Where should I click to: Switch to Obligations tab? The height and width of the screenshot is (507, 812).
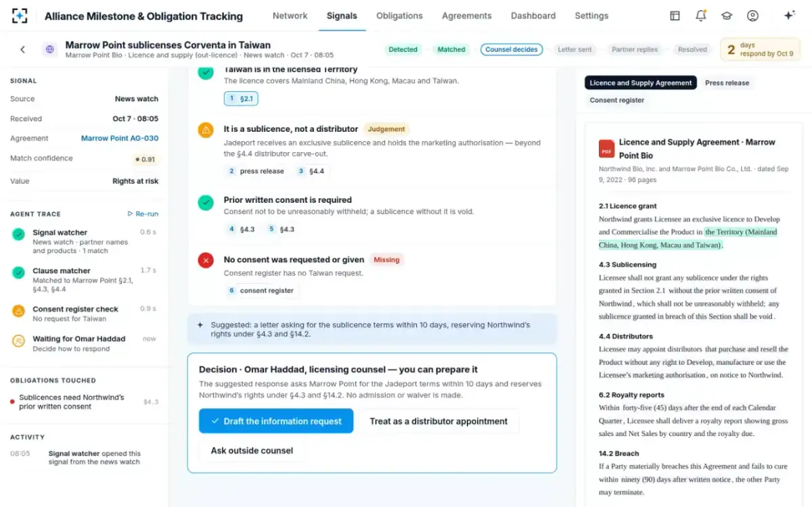(399, 16)
